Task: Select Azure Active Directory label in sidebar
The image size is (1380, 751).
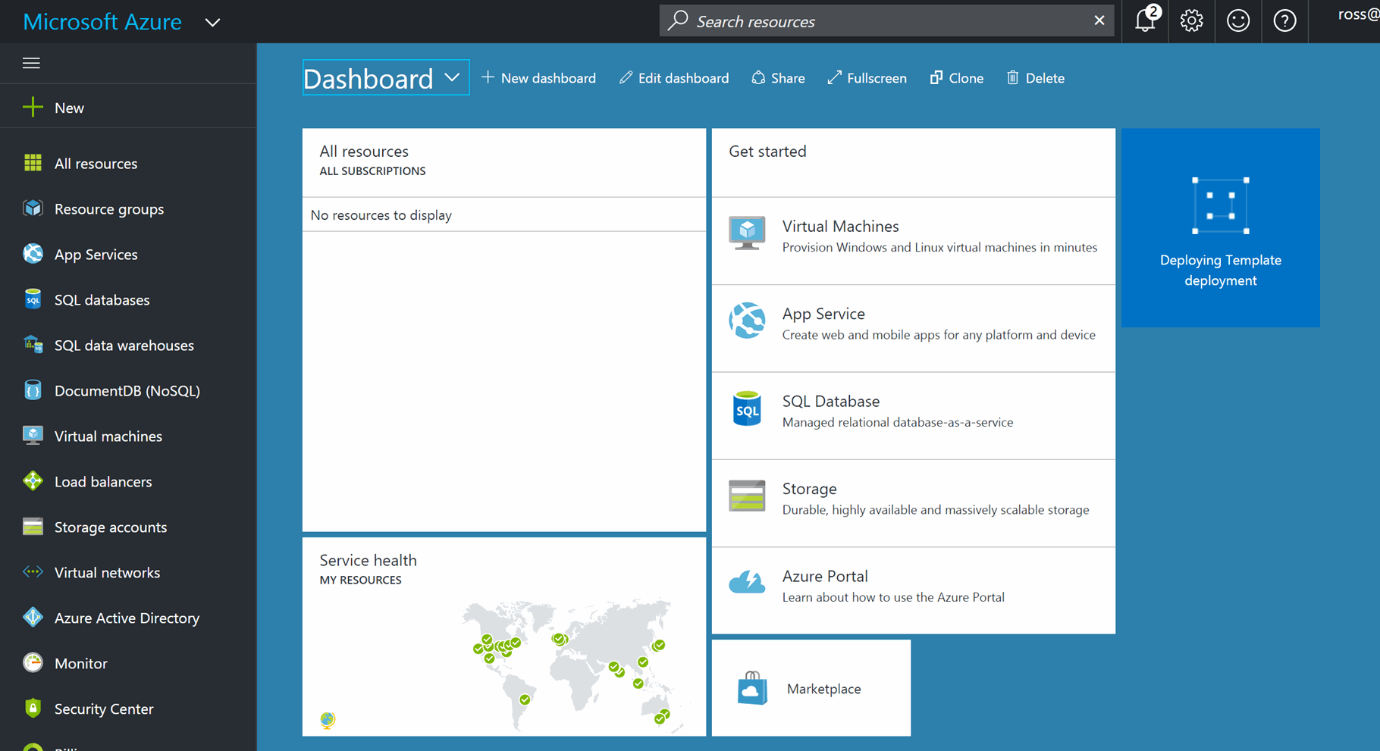Action: [x=127, y=618]
